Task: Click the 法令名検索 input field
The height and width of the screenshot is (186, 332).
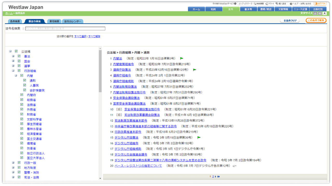Action: tap(65, 28)
